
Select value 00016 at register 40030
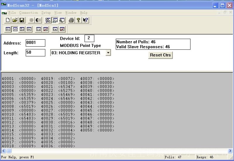coord(67,122)
